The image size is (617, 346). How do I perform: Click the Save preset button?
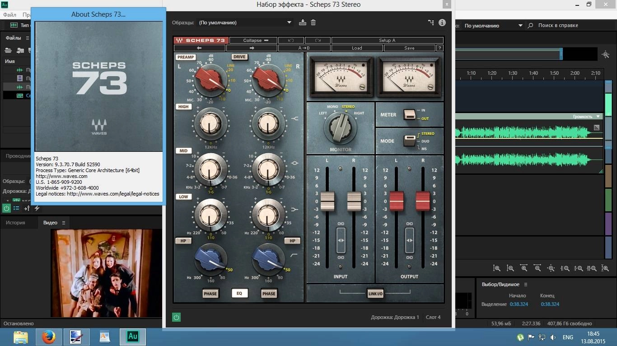click(x=409, y=48)
